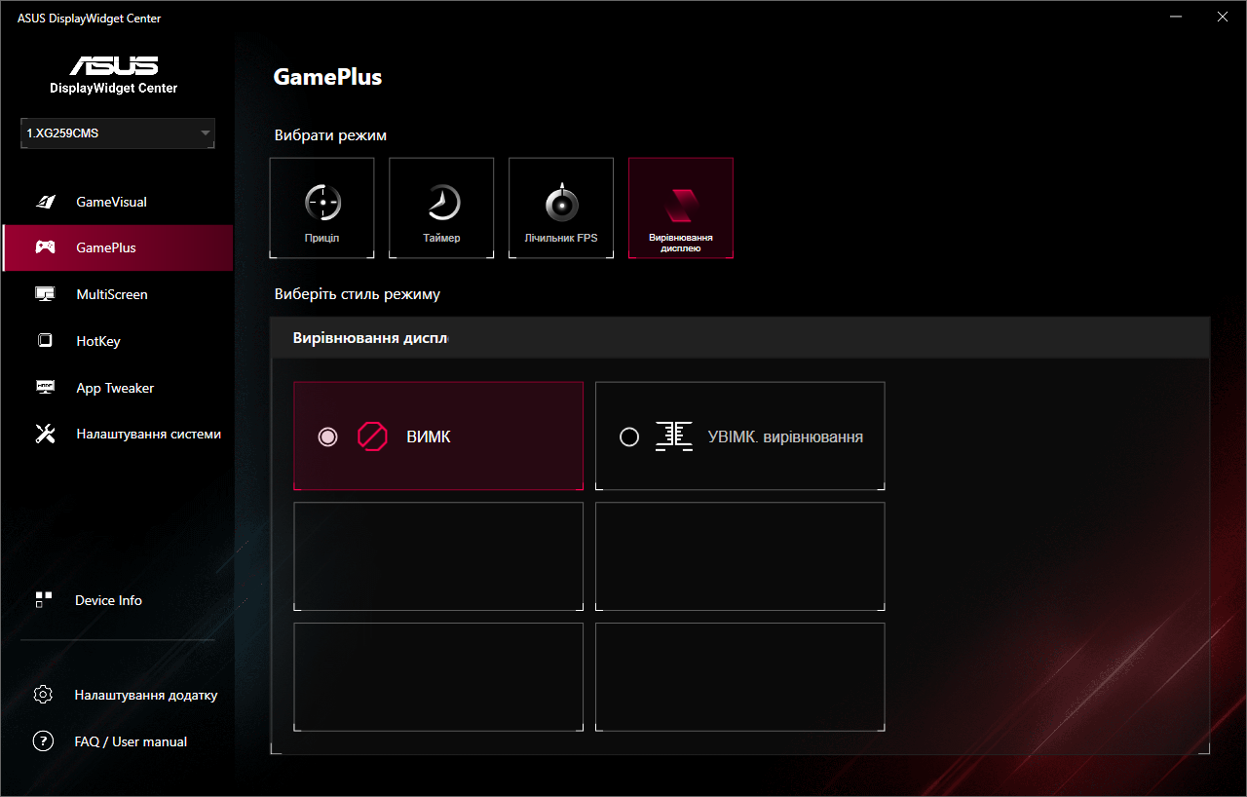Enable УВІМК. вирівнювання alignment option
The width and height of the screenshot is (1247, 797).
(628, 436)
